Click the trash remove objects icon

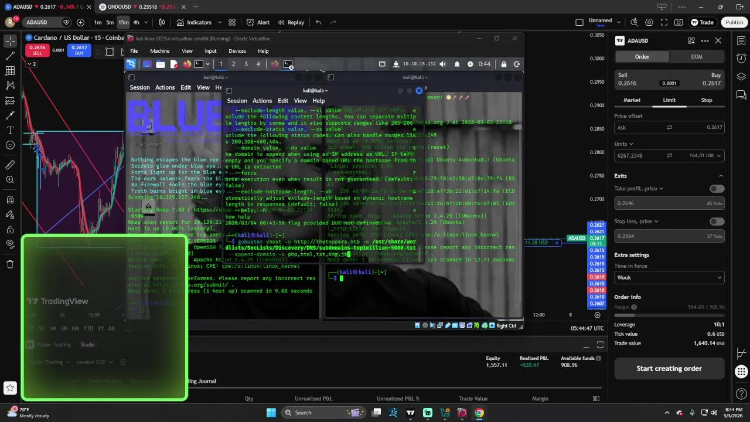(x=10, y=264)
